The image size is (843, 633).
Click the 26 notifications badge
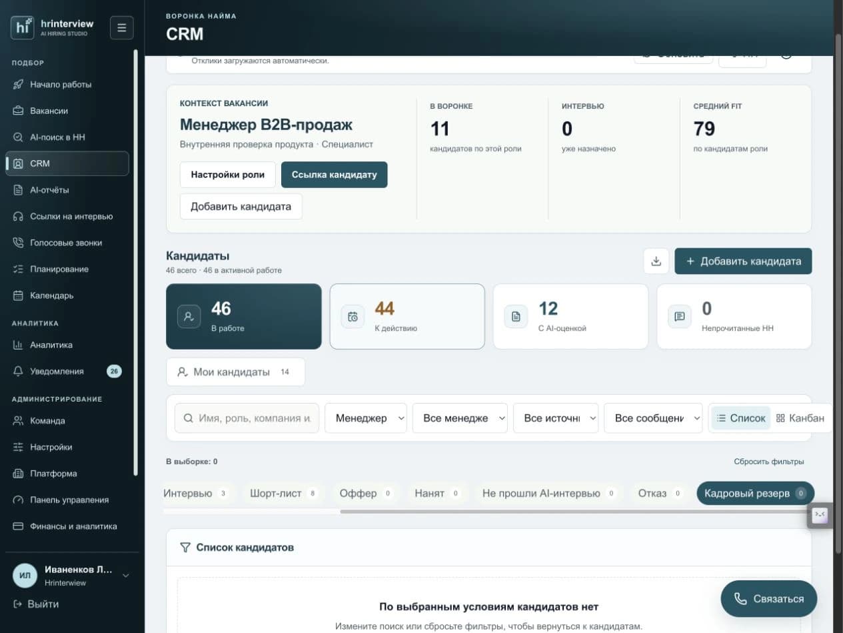114,372
